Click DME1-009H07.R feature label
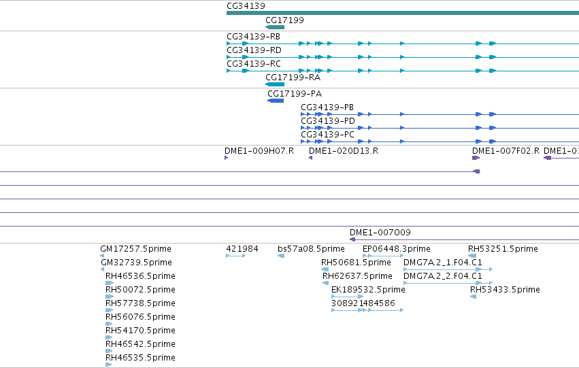579x368 pixels. (x=259, y=151)
